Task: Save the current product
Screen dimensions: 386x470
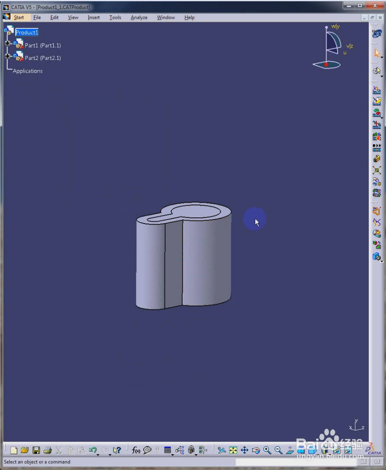Action: pyautogui.click(x=36, y=450)
